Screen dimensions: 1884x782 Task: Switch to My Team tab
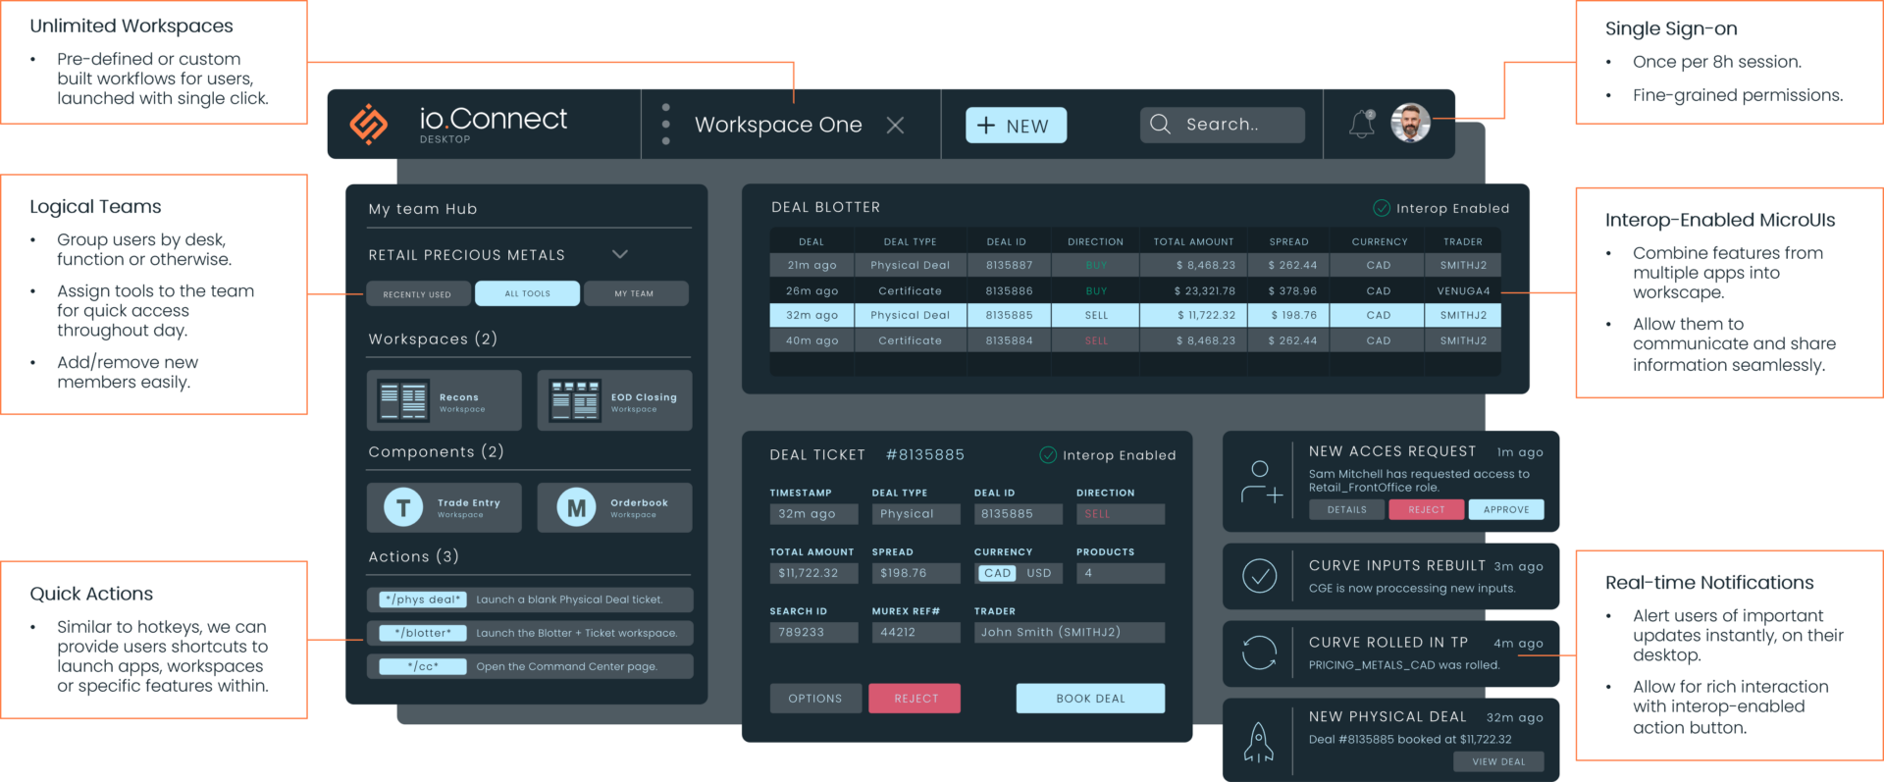[x=635, y=293]
